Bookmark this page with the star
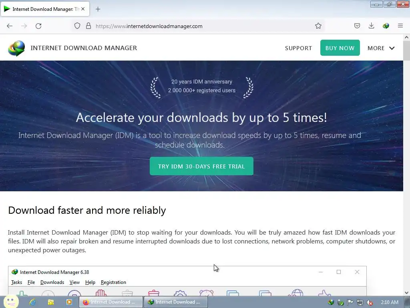 tap(318, 26)
